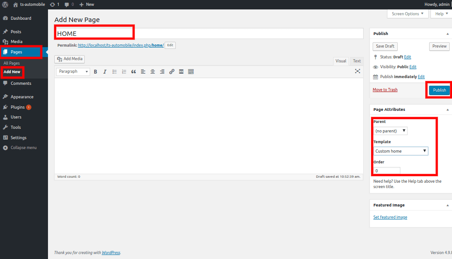Insert Read More tag
Image resolution: width=452 pixels, height=259 pixels.
[181, 72]
